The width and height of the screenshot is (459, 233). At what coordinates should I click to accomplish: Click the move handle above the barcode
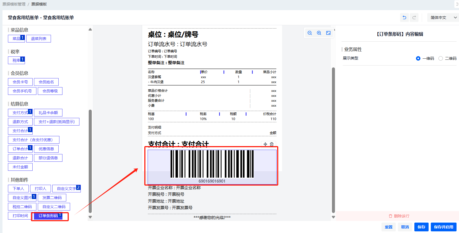(265, 144)
